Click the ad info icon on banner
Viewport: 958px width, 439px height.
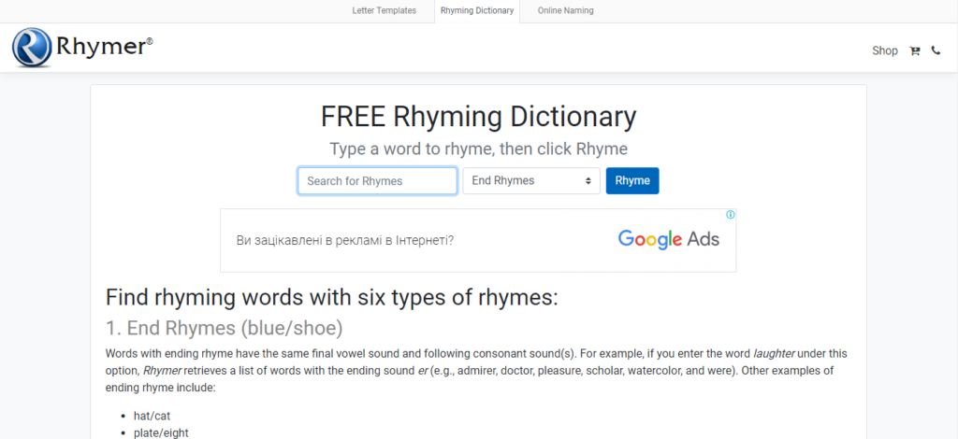[731, 215]
